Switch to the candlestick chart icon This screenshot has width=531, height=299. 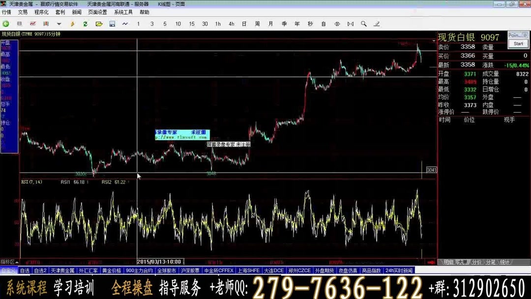(x=46, y=23)
